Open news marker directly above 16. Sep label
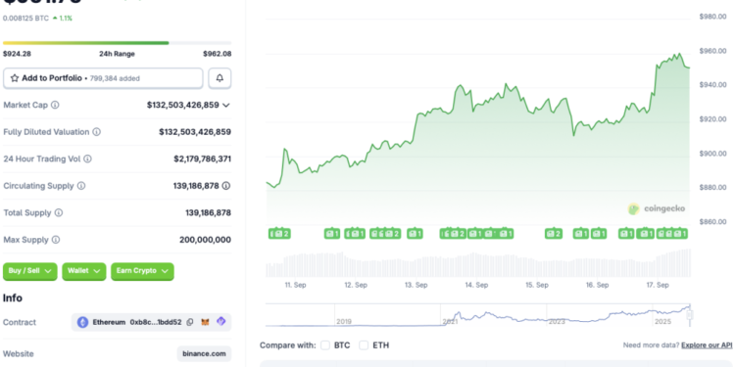The width and height of the screenshot is (735, 367). (599, 234)
